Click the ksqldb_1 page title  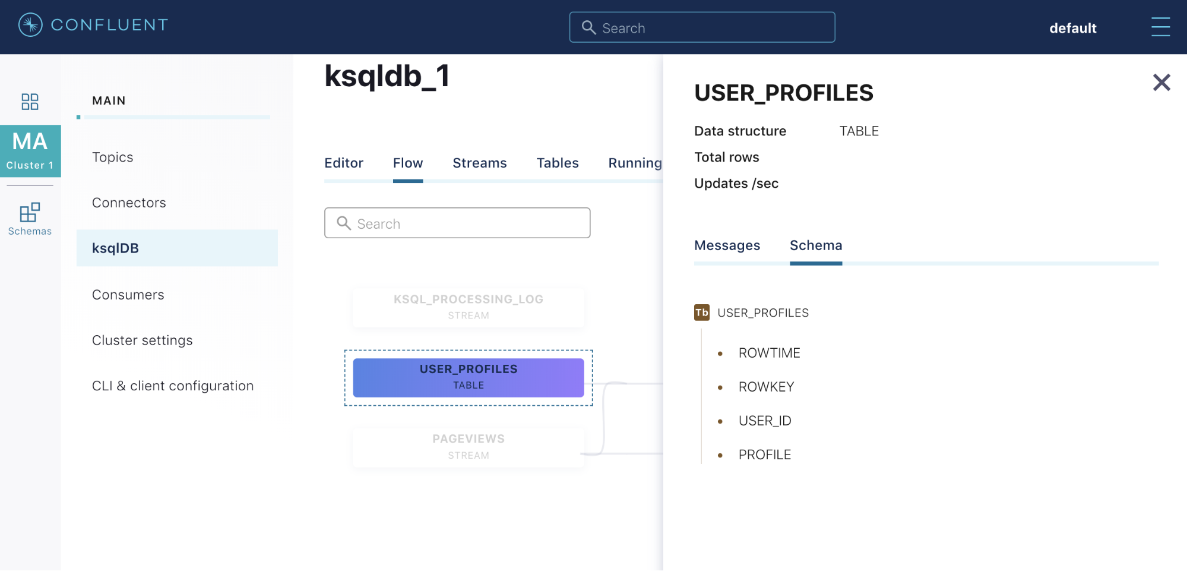[387, 76]
